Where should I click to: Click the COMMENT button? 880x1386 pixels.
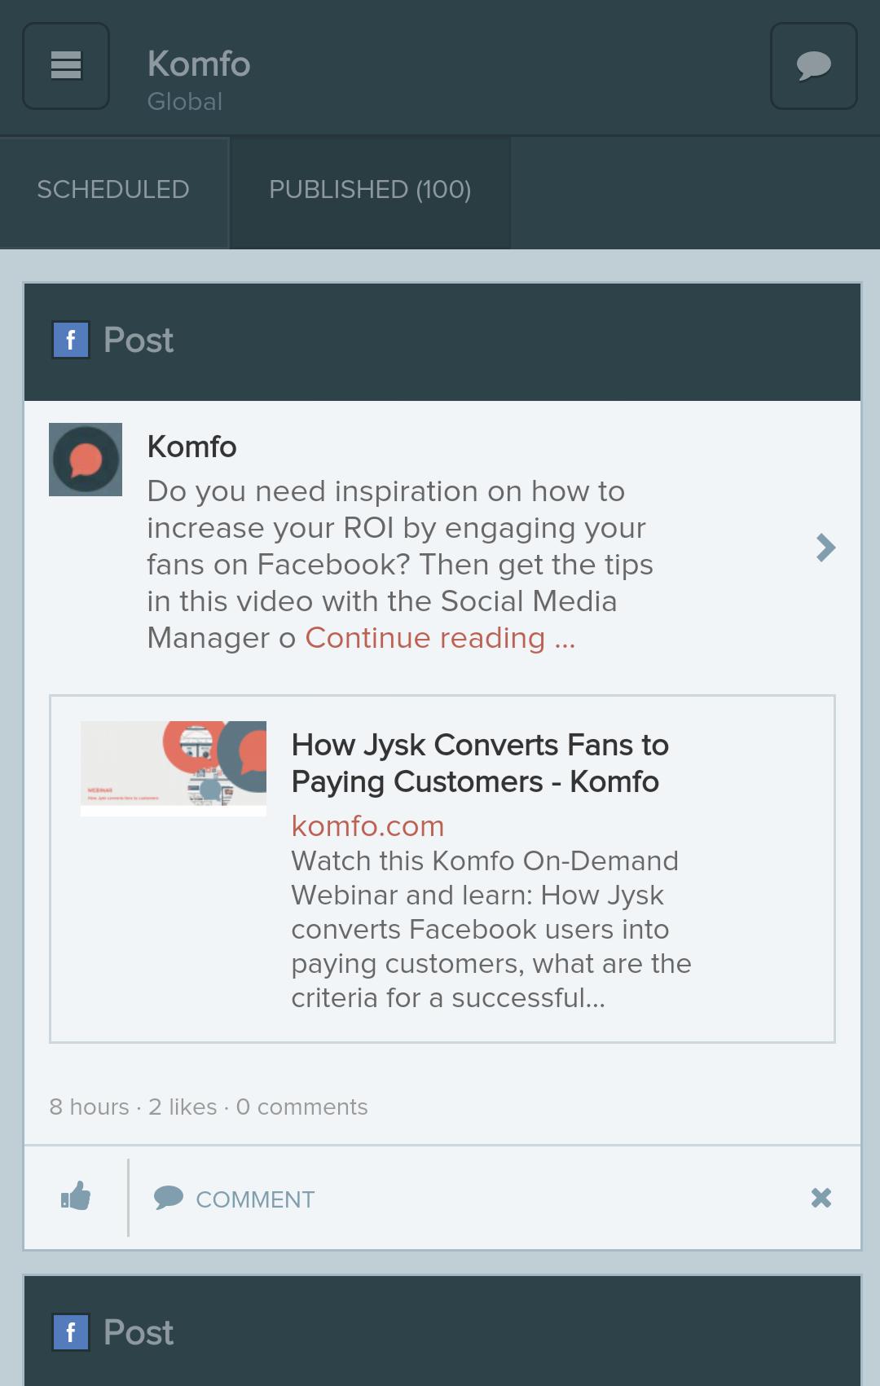coord(253,1199)
